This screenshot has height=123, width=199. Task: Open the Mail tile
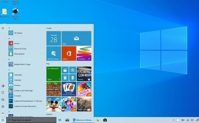76,38
